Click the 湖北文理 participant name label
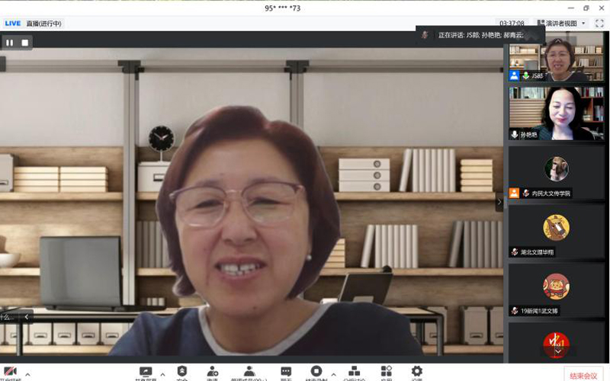Viewport: 610px width, 381px height. click(538, 252)
